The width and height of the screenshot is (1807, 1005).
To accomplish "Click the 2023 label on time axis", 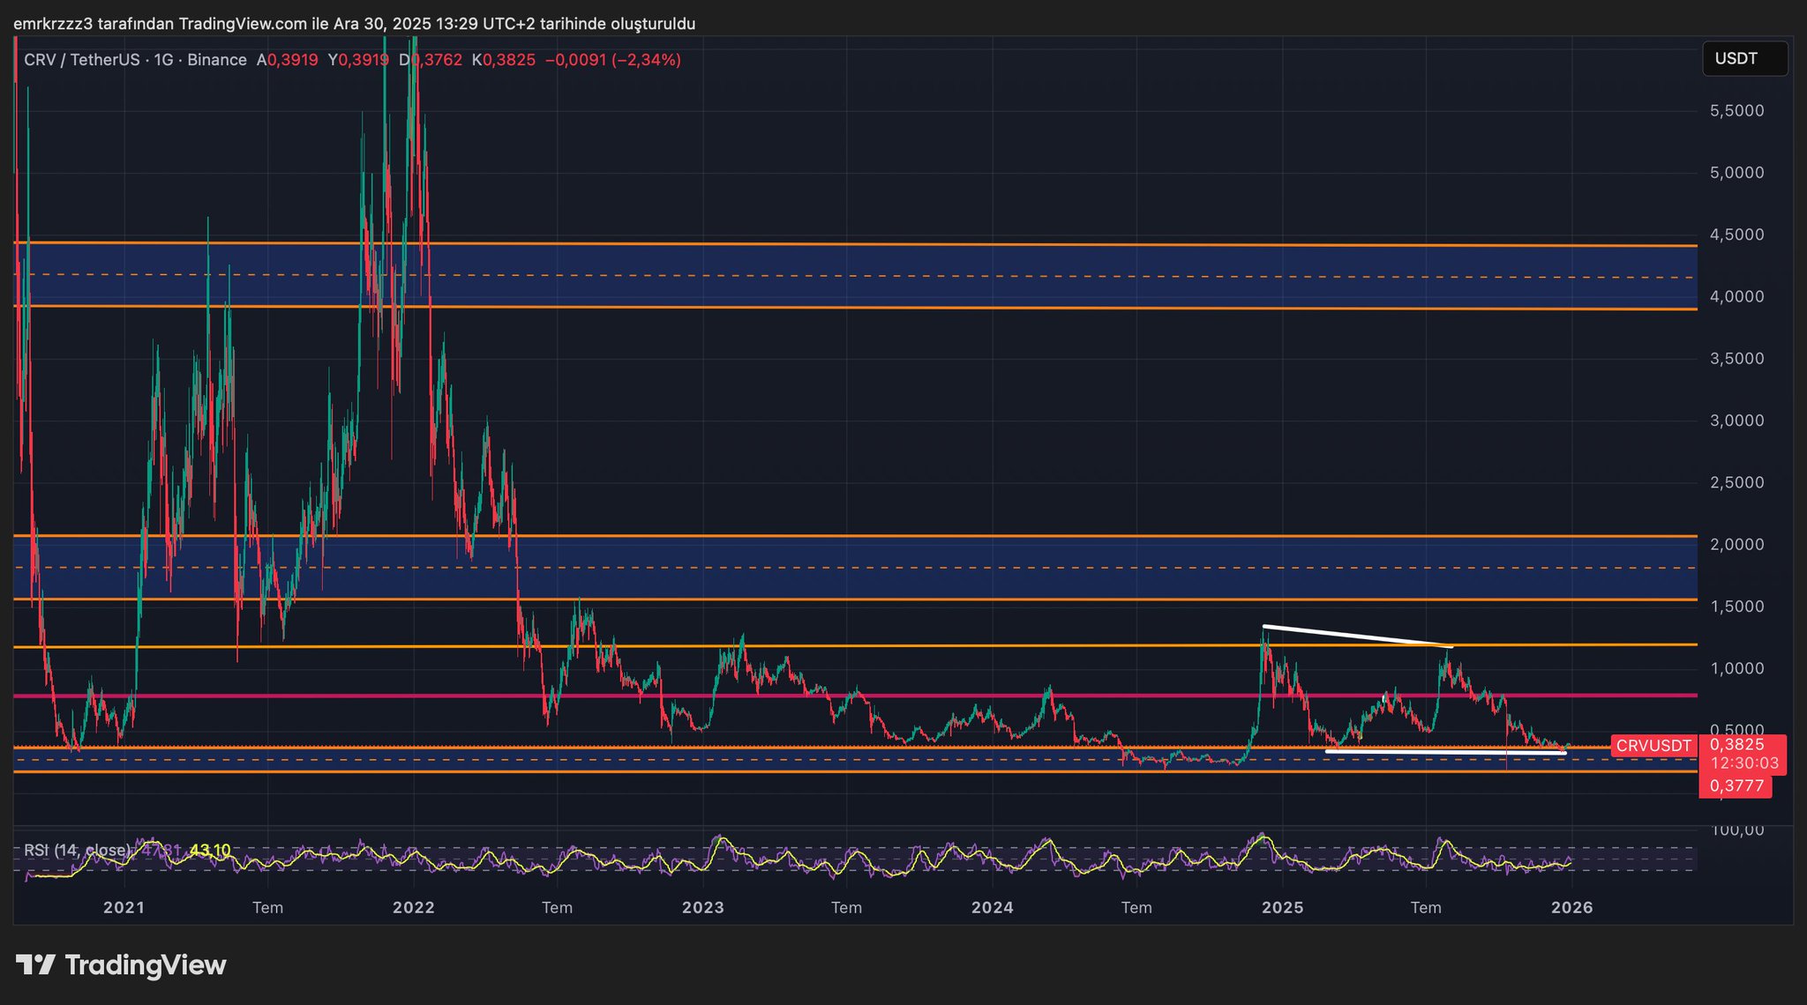I will coord(702,907).
